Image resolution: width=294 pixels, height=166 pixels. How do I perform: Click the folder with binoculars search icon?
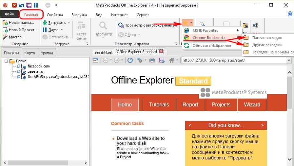[x=245, y=26]
